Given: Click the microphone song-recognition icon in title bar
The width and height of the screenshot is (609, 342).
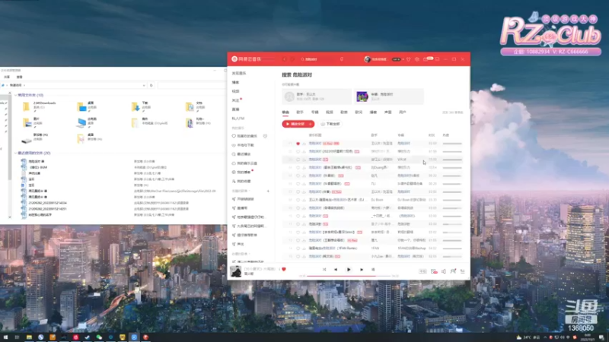Looking at the screenshot, I should (x=342, y=59).
